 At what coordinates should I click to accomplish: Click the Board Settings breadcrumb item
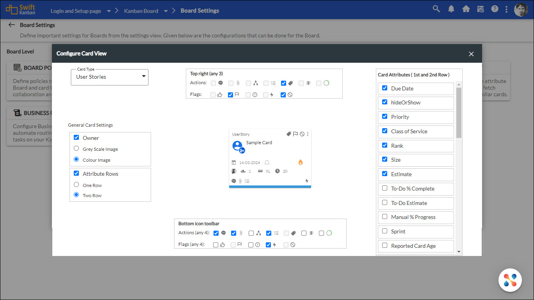point(200,11)
